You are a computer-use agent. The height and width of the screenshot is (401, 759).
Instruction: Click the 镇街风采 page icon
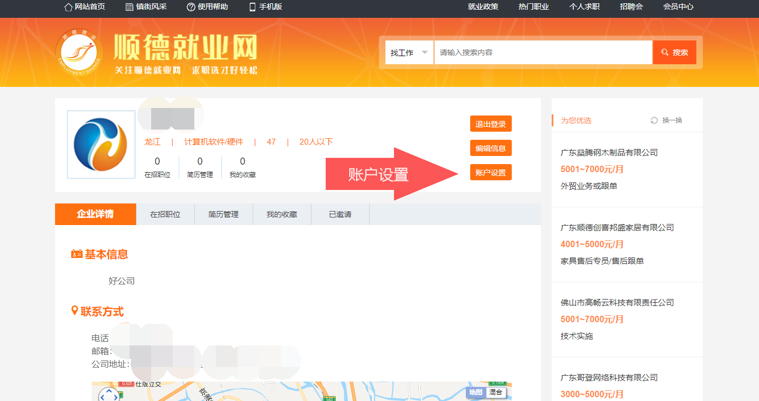[129, 7]
